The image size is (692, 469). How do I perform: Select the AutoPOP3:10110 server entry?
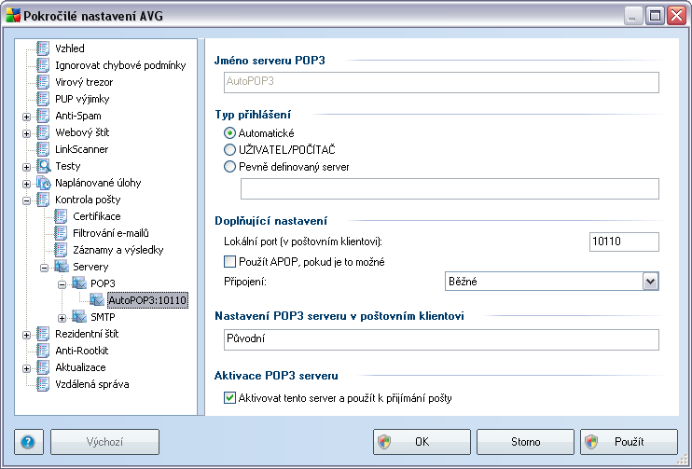tap(147, 300)
